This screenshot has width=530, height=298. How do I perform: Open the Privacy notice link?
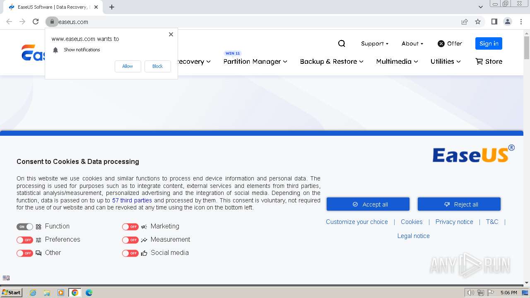(x=454, y=222)
